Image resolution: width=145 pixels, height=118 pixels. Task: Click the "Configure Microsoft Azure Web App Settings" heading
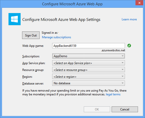[x=61, y=20]
